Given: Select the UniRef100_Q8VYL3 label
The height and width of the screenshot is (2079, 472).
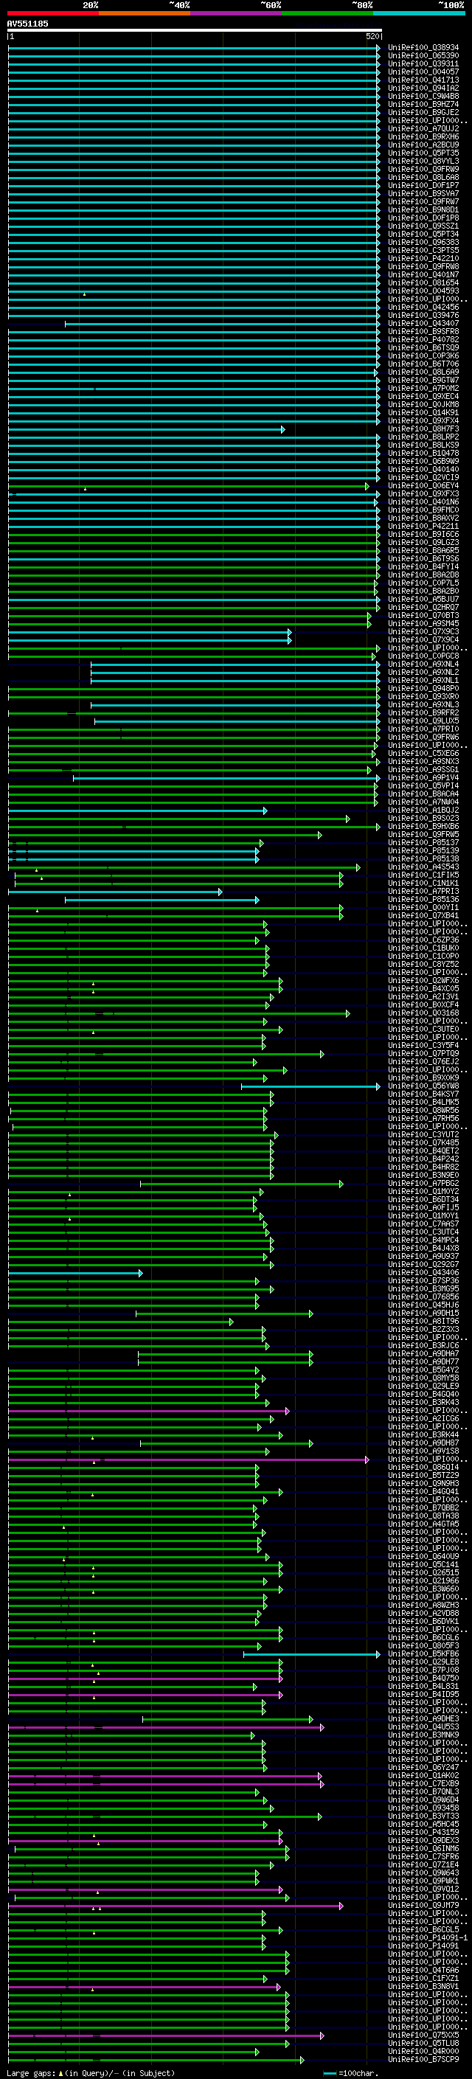Looking at the screenshot, I should point(423,162).
